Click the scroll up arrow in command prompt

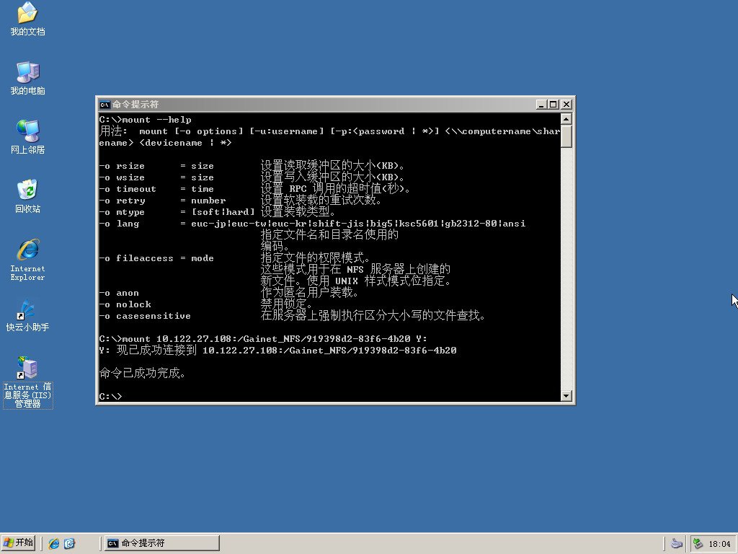click(x=566, y=119)
